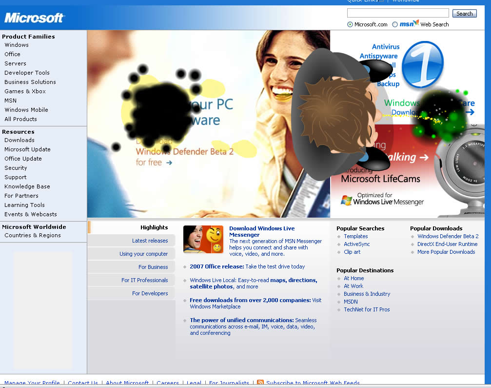
Task: Open Business Solutions link
Action: (x=30, y=82)
